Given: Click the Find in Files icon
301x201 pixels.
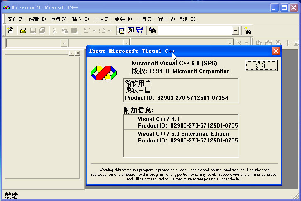Looking at the screenshot, I should click(x=153, y=31).
